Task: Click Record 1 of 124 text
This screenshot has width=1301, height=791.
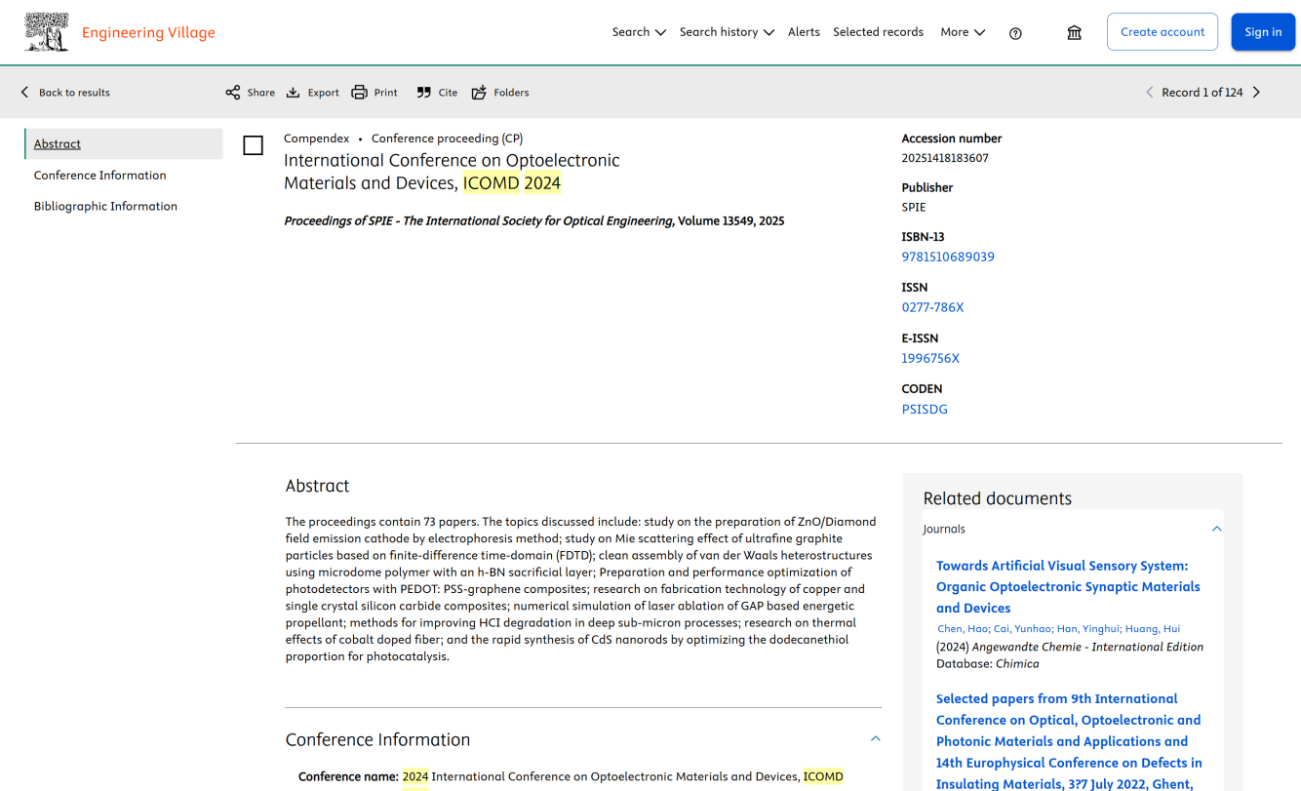Action: 1202,93
